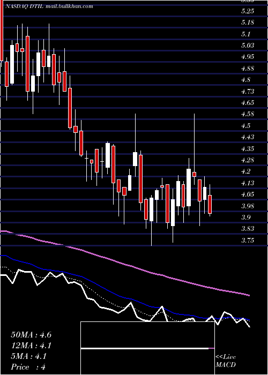Select the 3.98 price axis label

click(248, 206)
